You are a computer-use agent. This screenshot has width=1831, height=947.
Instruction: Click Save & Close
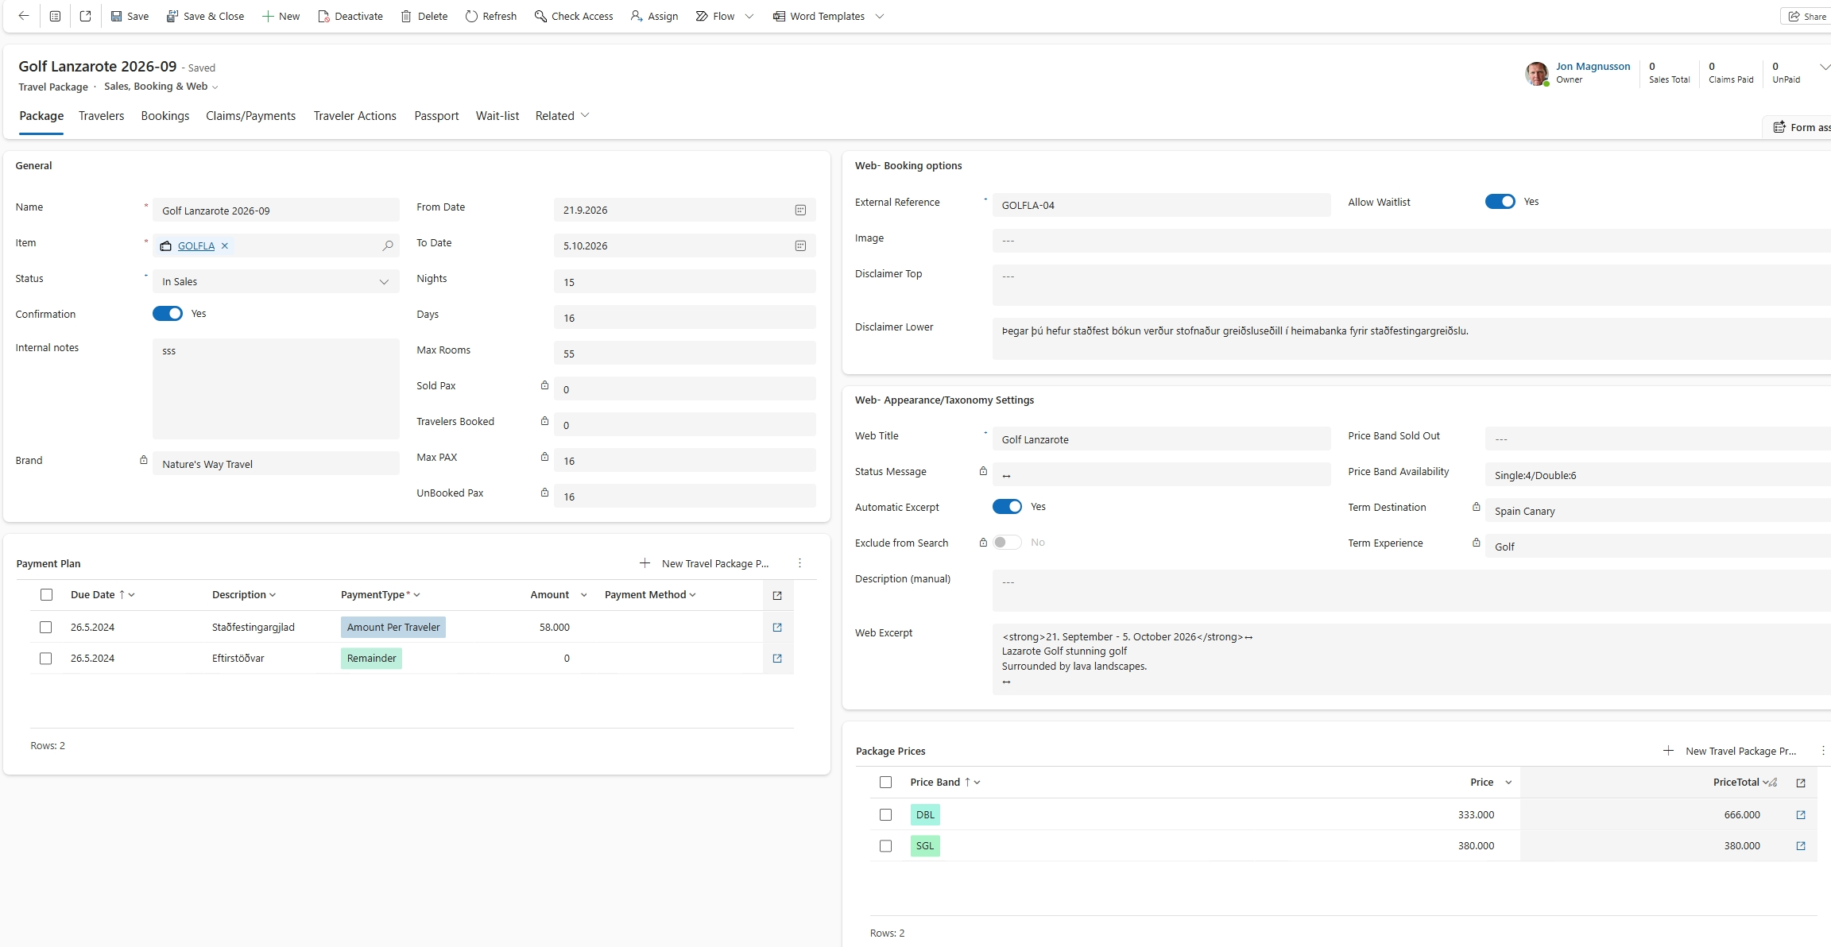[x=205, y=16]
